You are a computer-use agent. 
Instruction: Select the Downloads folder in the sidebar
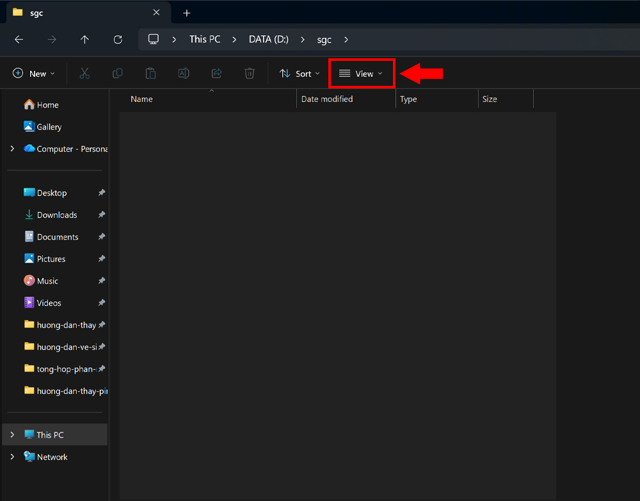coord(57,215)
